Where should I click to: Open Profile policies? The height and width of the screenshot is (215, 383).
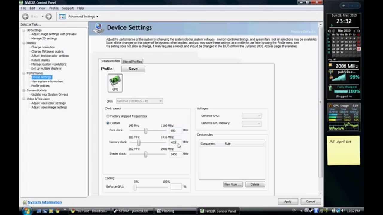(x=40, y=86)
